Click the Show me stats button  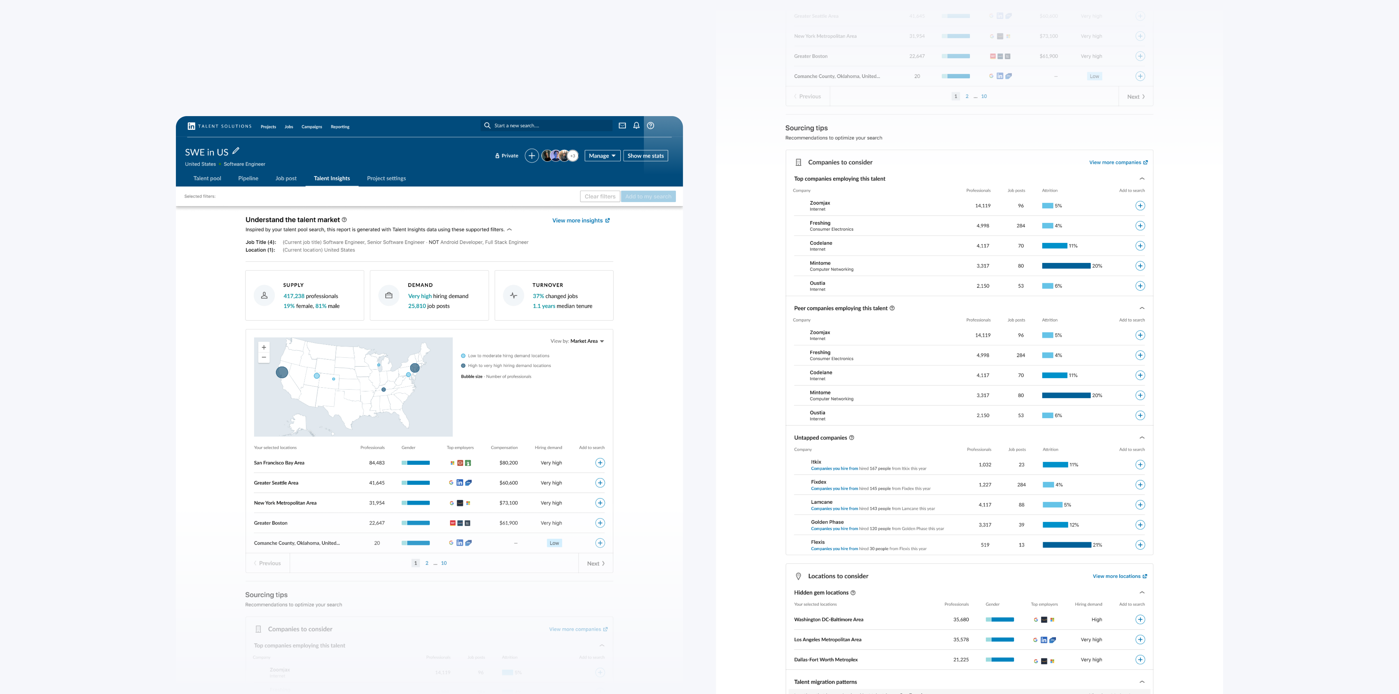coord(645,156)
